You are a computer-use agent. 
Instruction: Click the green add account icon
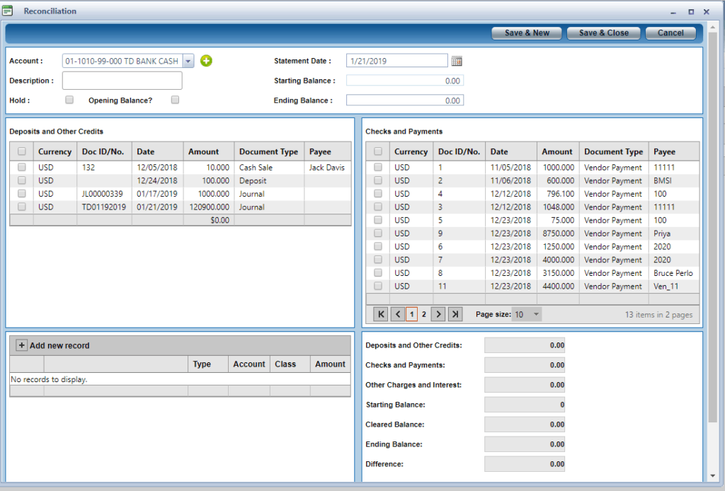(x=206, y=61)
